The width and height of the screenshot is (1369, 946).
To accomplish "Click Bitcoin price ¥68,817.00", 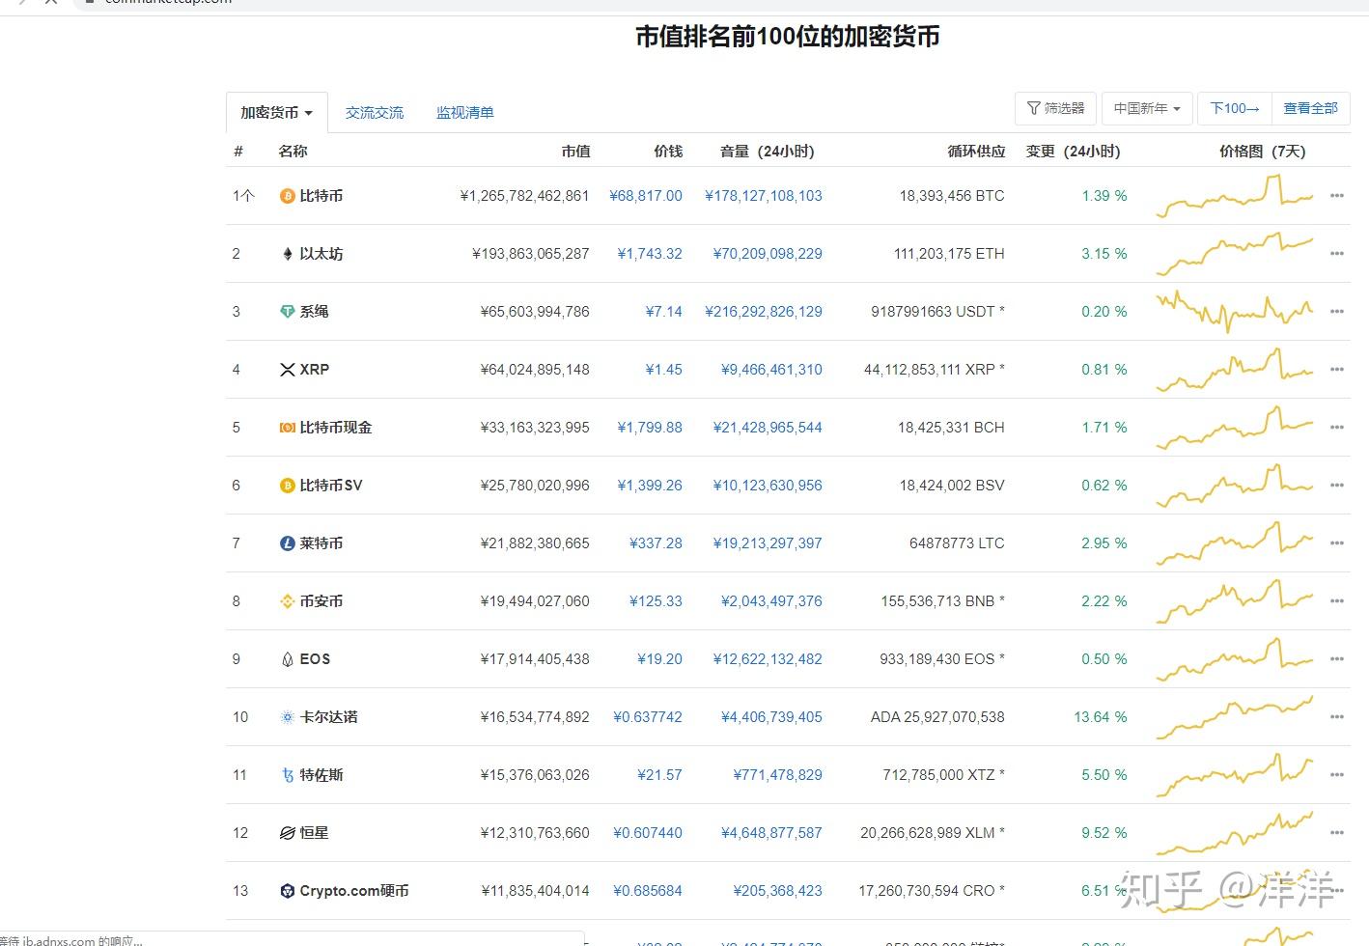I will click(646, 196).
